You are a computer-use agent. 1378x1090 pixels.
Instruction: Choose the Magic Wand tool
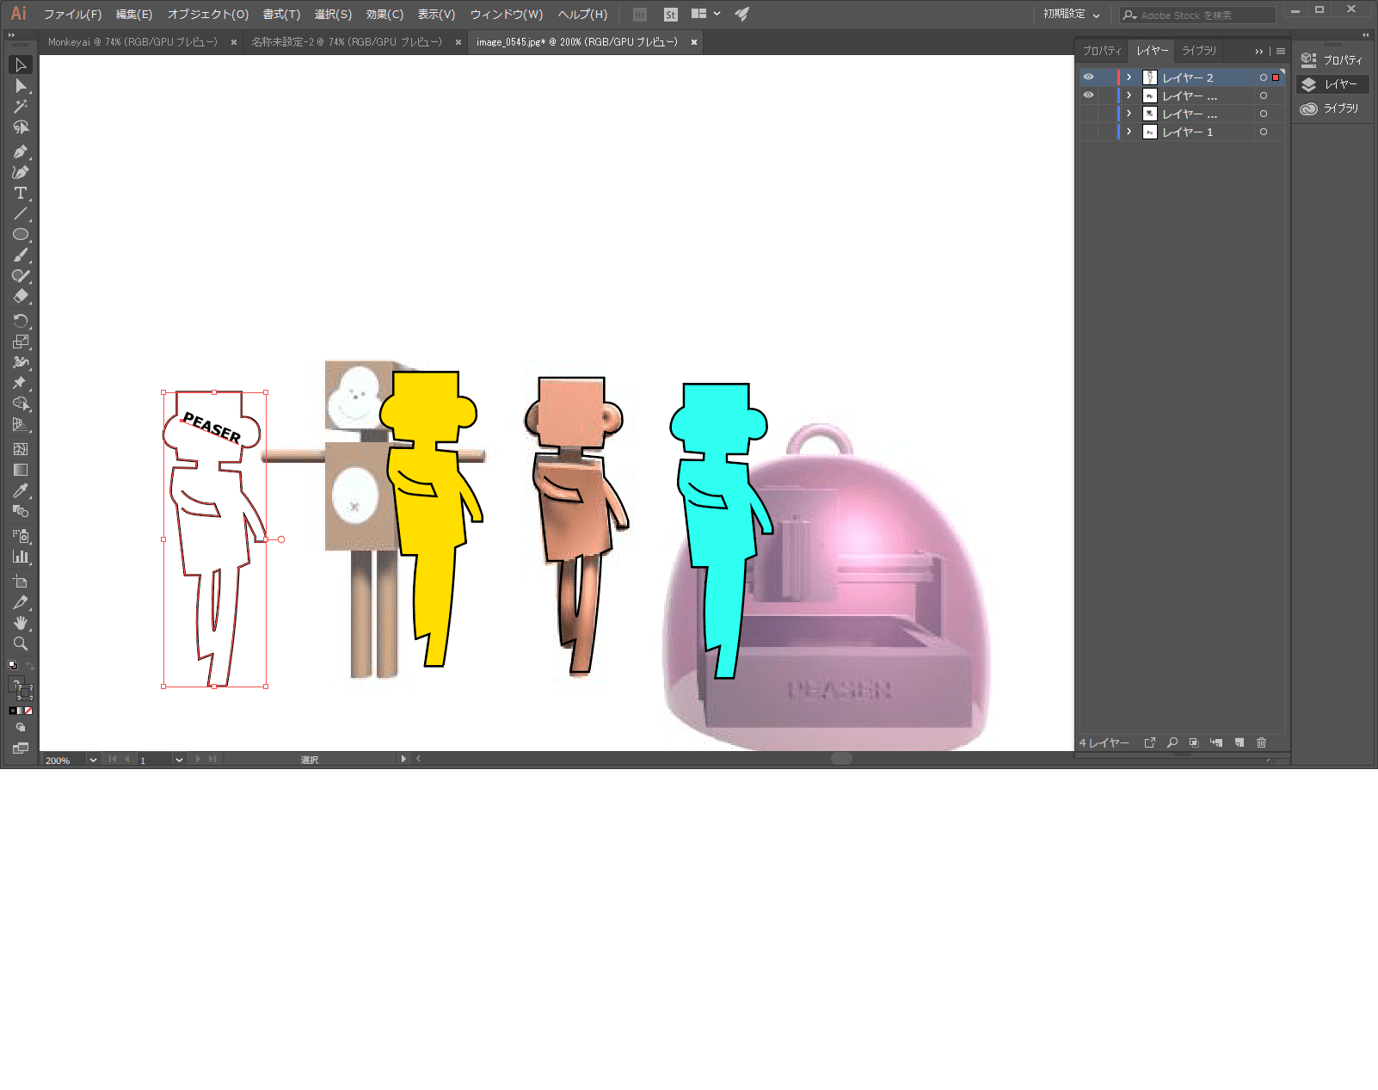(x=21, y=107)
